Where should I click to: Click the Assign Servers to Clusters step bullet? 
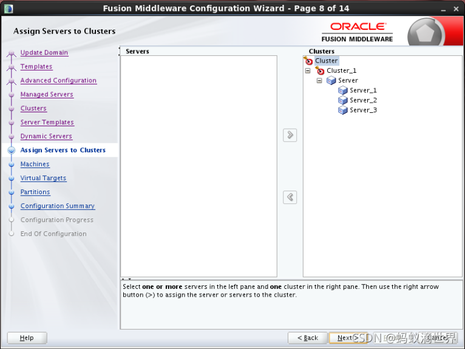pyautogui.click(x=12, y=151)
